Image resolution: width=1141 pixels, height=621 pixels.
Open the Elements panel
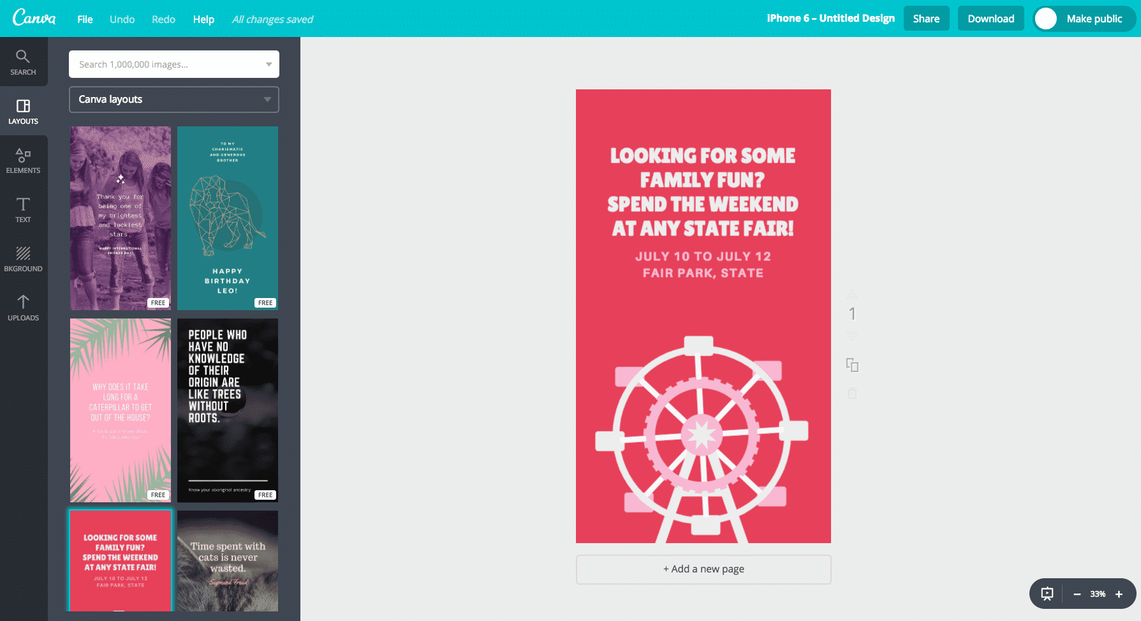tap(23, 161)
